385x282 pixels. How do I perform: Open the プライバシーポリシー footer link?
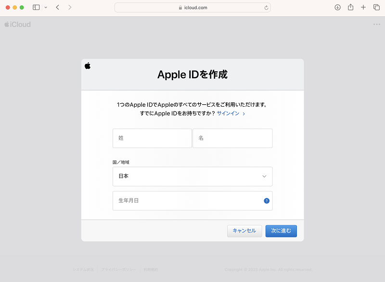point(118,270)
